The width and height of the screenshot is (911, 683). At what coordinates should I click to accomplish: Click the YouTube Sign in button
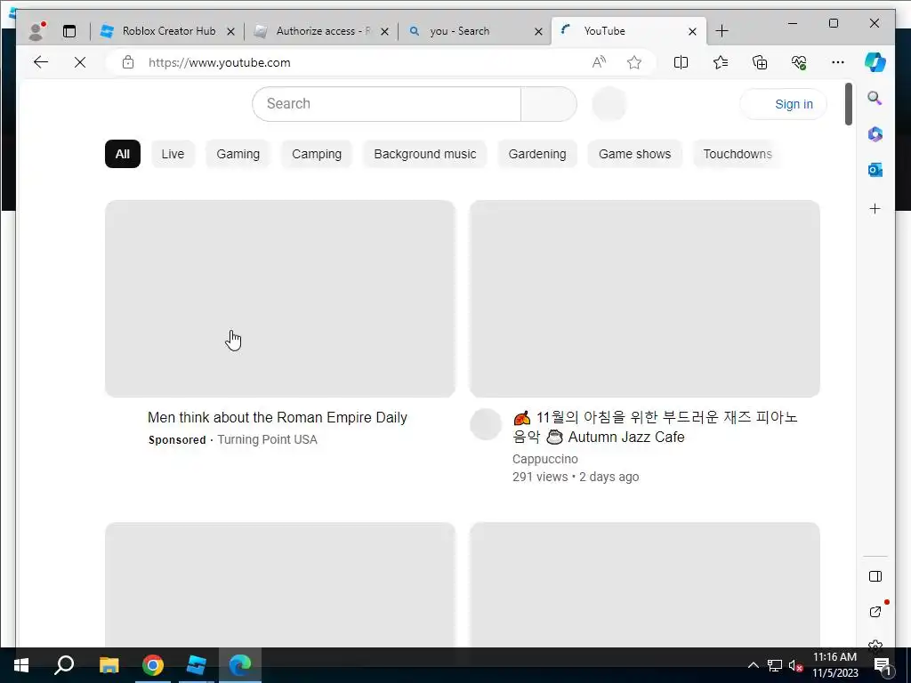tap(783, 104)
